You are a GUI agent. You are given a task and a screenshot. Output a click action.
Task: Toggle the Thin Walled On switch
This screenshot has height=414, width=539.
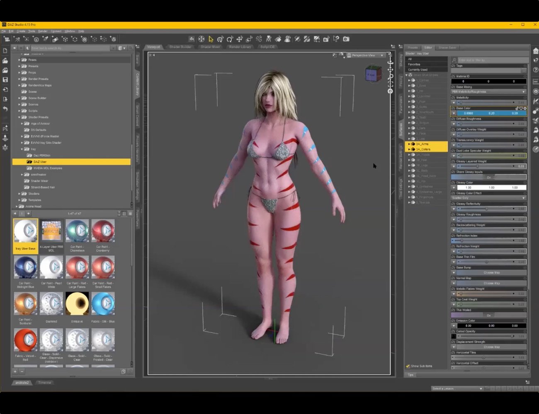pyautogui.click(x=488, y=315)
